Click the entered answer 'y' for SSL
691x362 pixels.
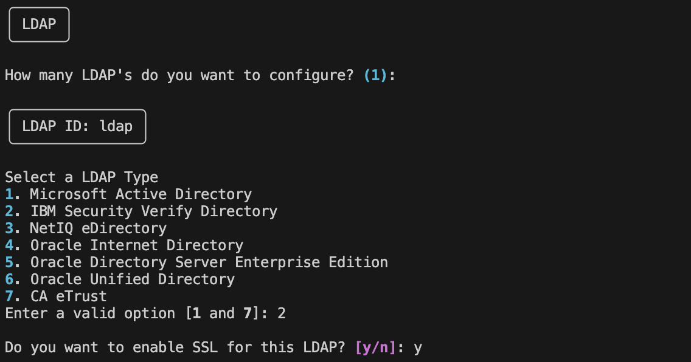tap(418, 349)
